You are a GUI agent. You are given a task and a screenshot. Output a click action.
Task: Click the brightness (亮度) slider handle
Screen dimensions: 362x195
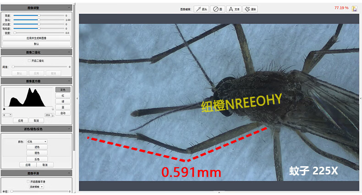click(39, 16)
